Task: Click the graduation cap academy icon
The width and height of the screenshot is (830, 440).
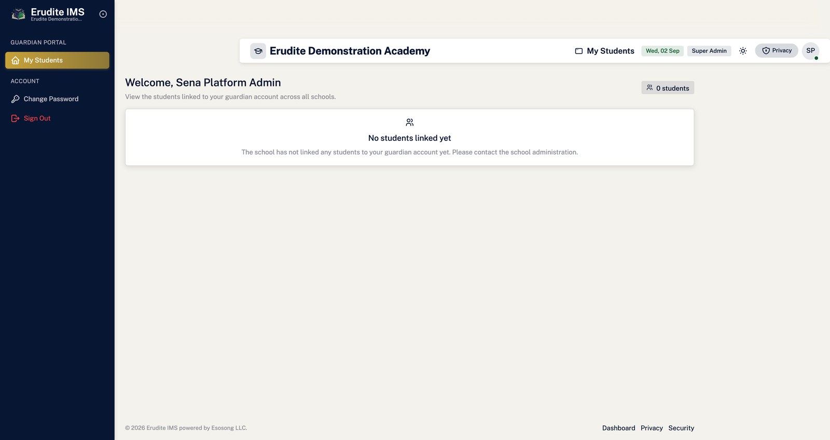Action: click(258, 51)
